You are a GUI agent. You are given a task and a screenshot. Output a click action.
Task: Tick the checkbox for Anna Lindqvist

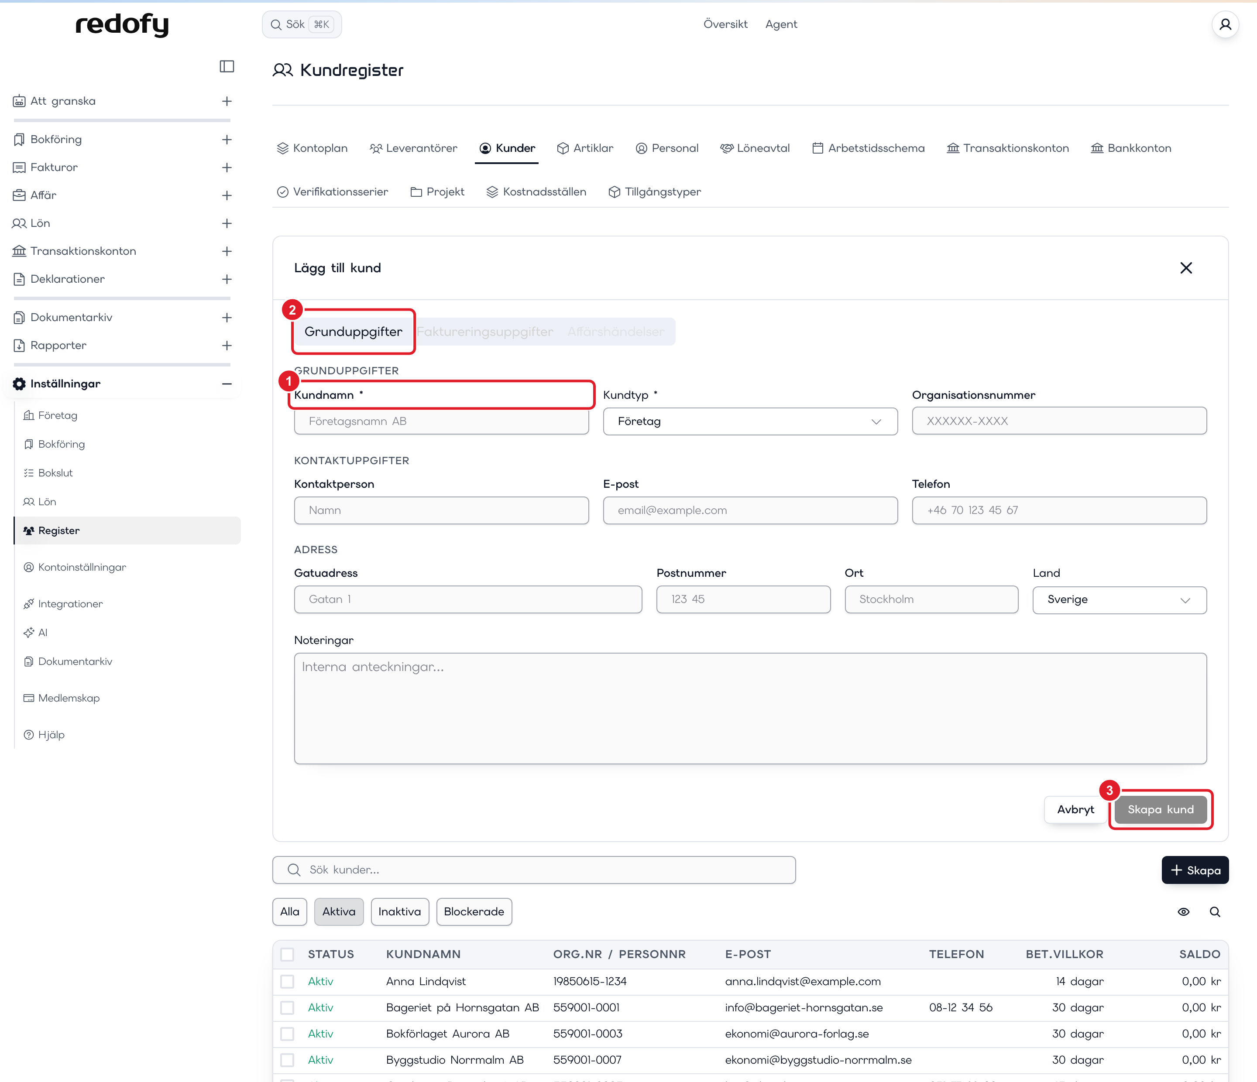[288, 981]
